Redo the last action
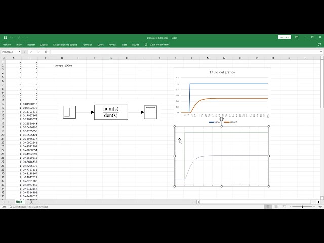324x243 pixels. coord(19,38)
